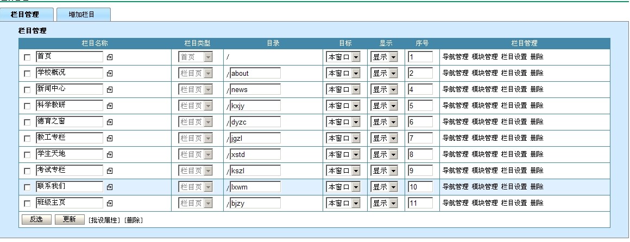This screenshot has width=630, height=242.
Task: Select the checkbox for 考试专栏 row
Action: pyautogui.click(x=27, y=171)
